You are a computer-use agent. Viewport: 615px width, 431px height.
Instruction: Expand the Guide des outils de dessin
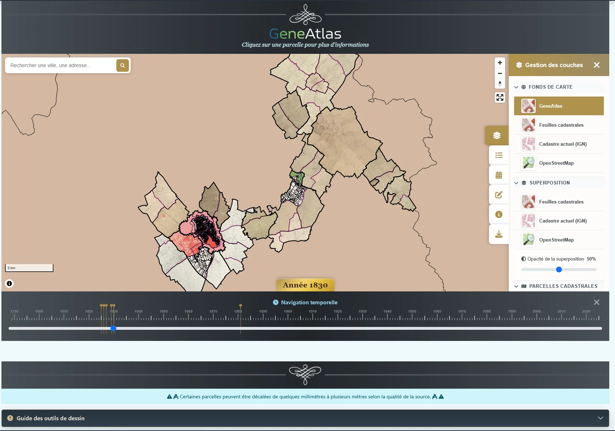[x=305, y=418]
